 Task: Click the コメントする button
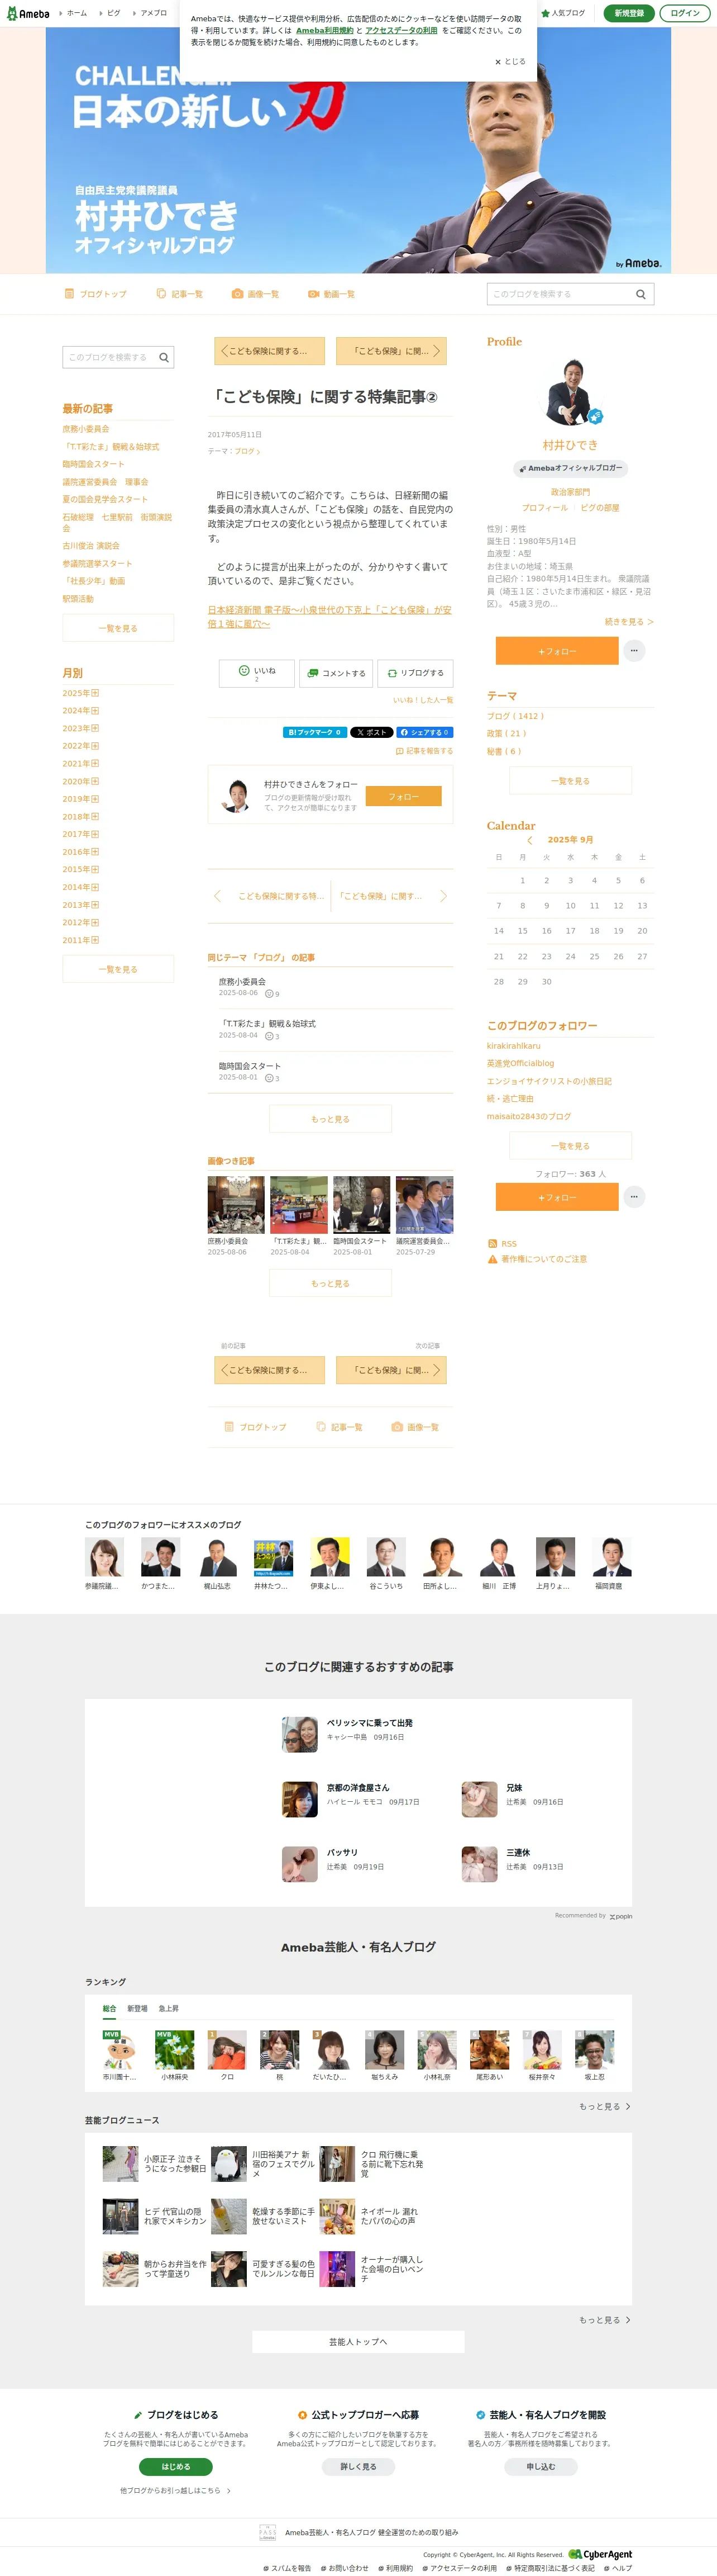(x=337, y=673)
